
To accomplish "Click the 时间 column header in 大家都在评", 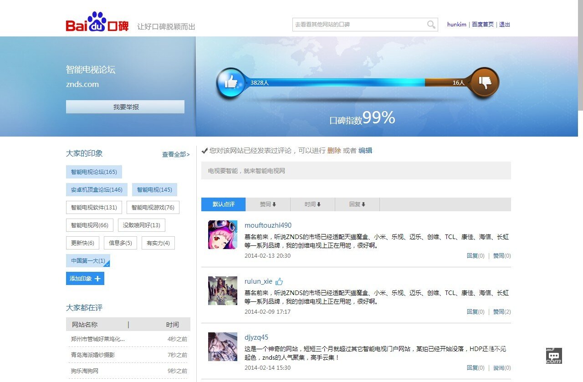I will pos(172,325).
